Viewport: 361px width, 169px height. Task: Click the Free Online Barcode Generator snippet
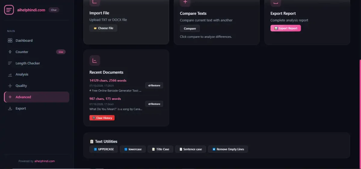116,90
